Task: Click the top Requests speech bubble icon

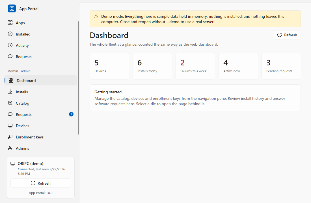Action: coord(10,56)
